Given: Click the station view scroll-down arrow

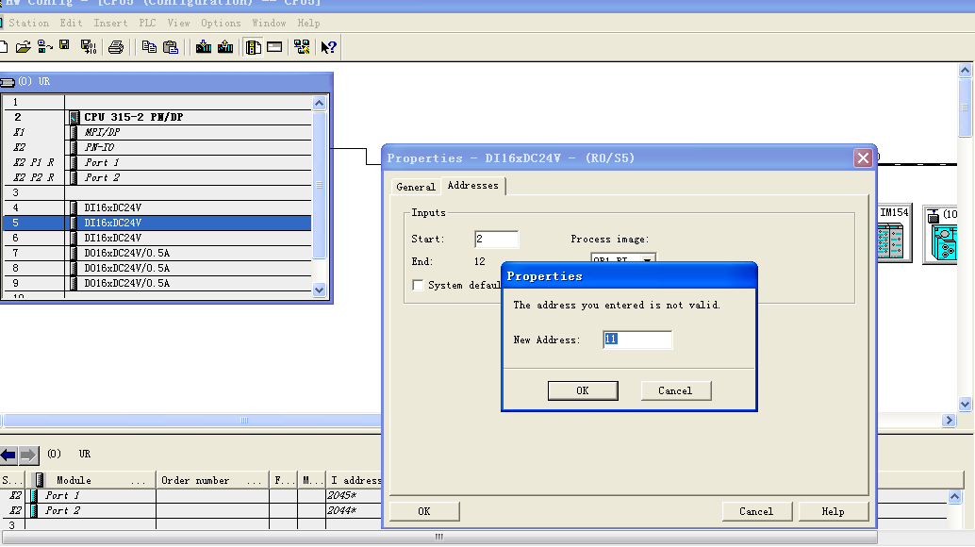Looking at the screenshot, I should [x=965, y=404].
